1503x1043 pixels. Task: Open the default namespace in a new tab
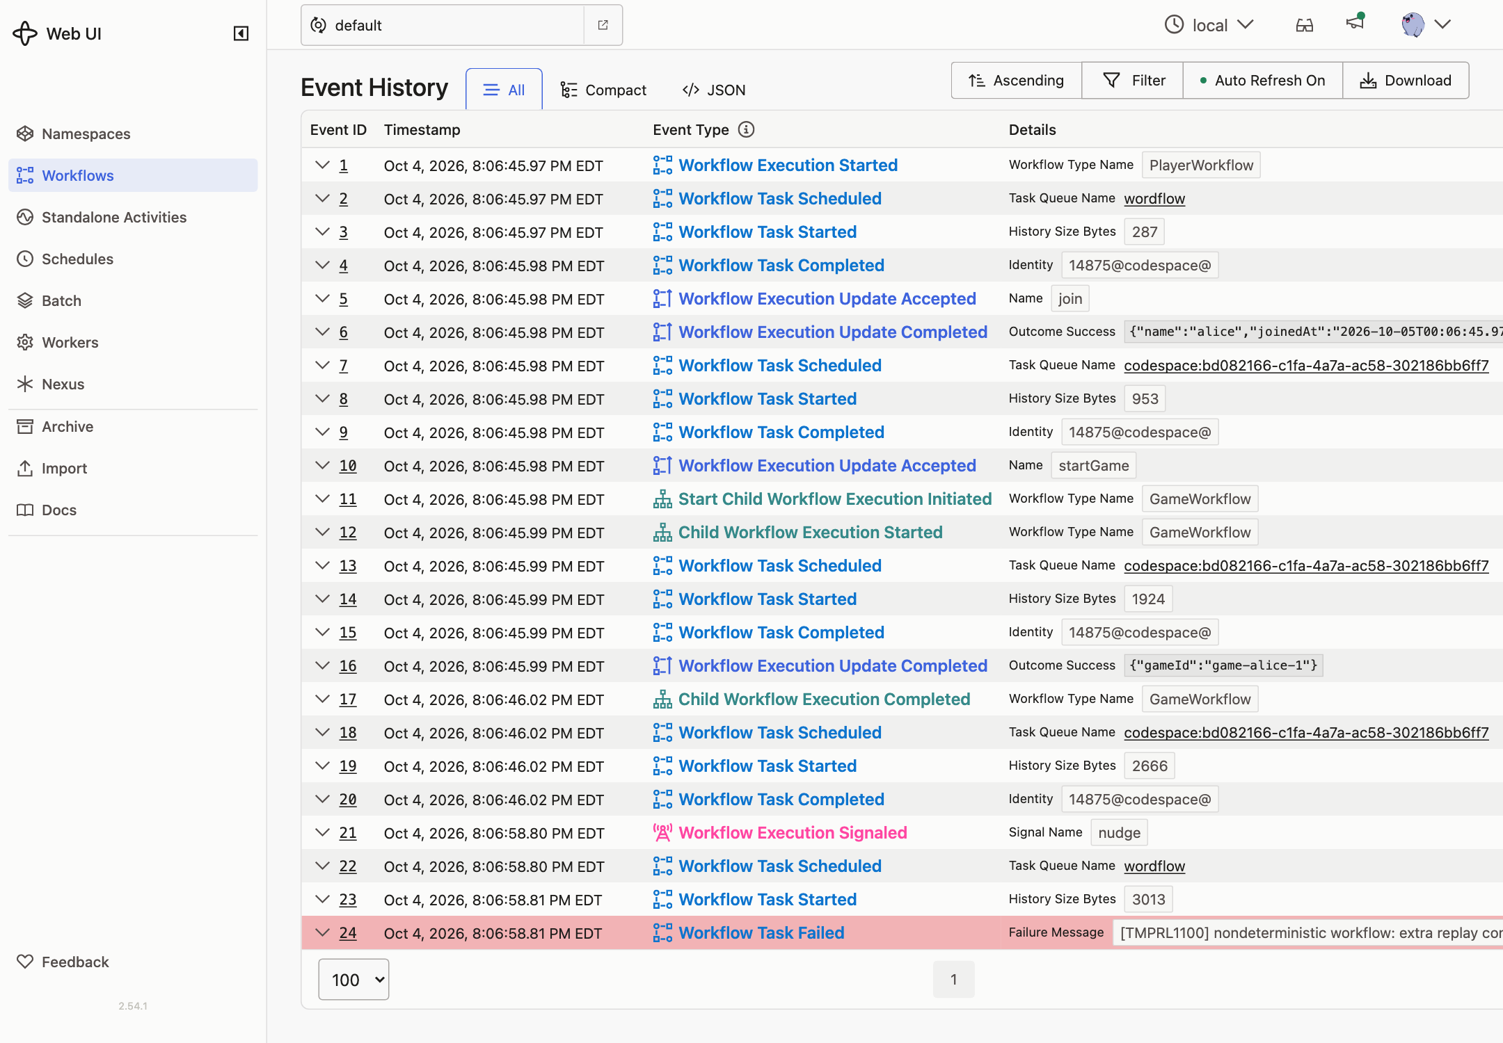pos(603,25)
